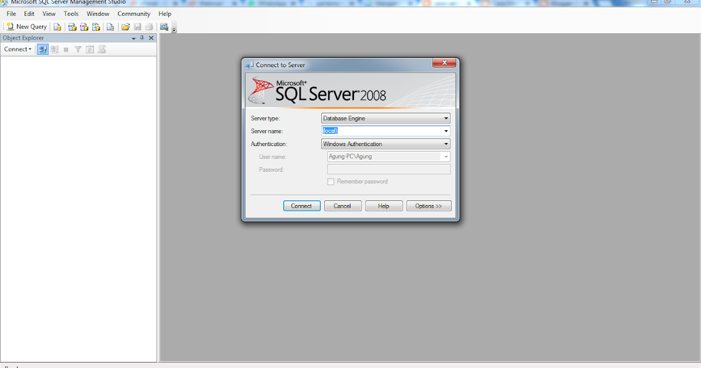Image resolution: width=701 pixels, height=368 pixels.
Task: Open the Community menu
Action: click(134, 13)
